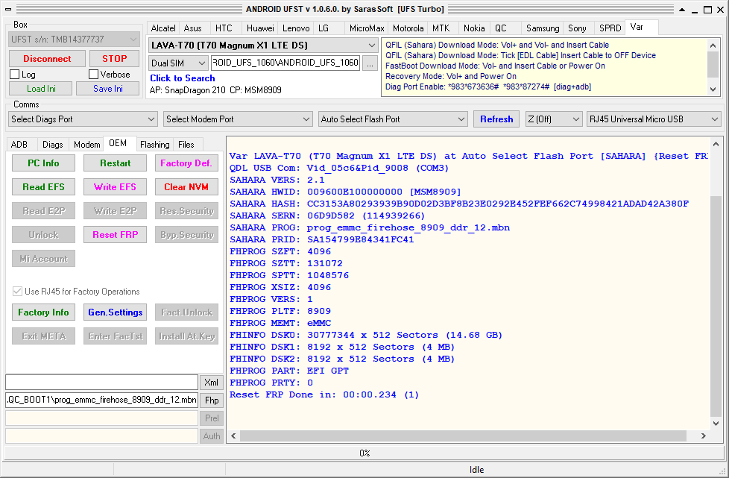Open the Diags tab

coord(52,145)
